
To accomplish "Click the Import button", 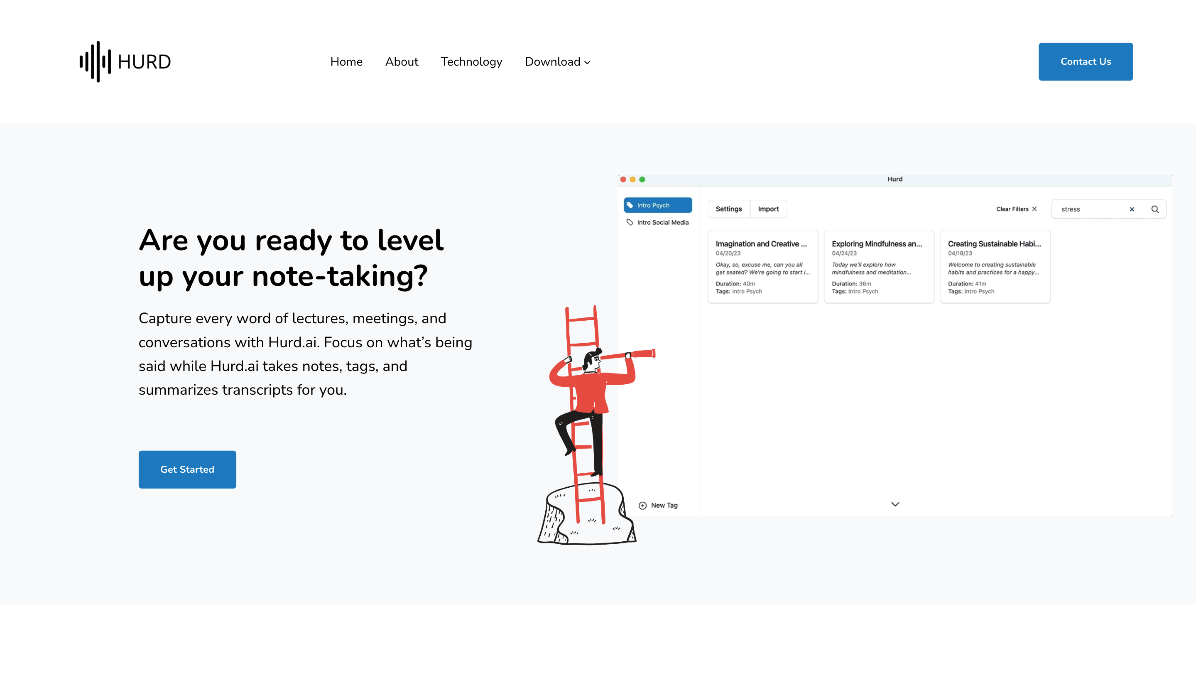I will coord(768,209).
